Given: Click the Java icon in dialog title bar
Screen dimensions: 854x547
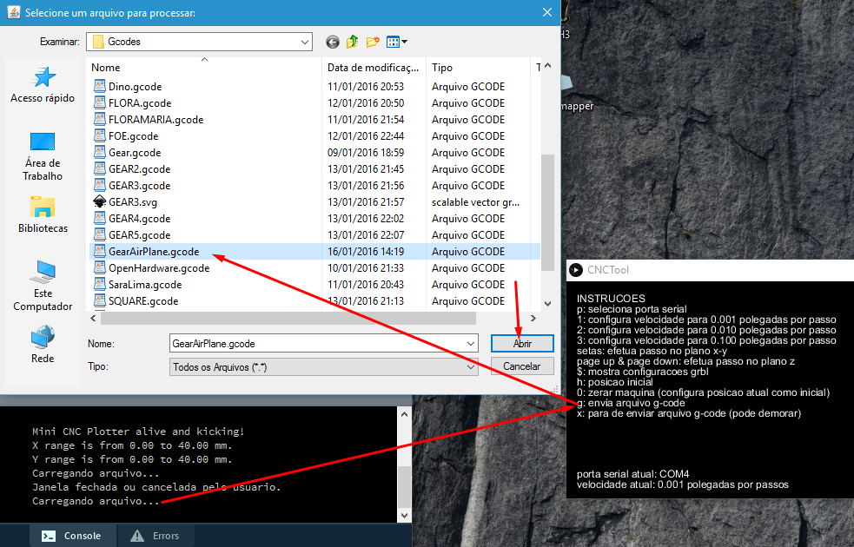Looking at the screenshot, I should [x=13, y=12].
